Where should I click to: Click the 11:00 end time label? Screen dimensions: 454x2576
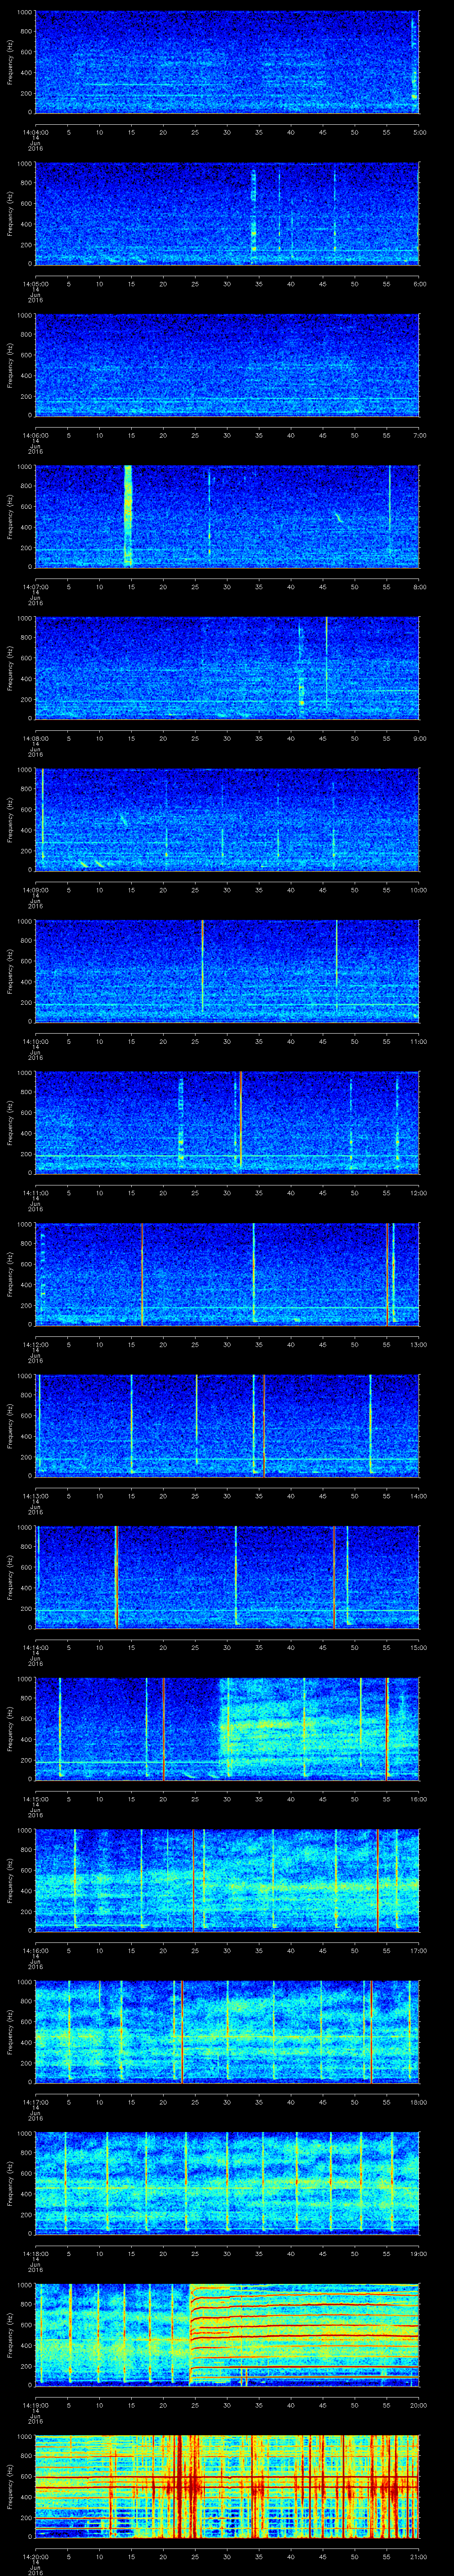pos(419,1041)
